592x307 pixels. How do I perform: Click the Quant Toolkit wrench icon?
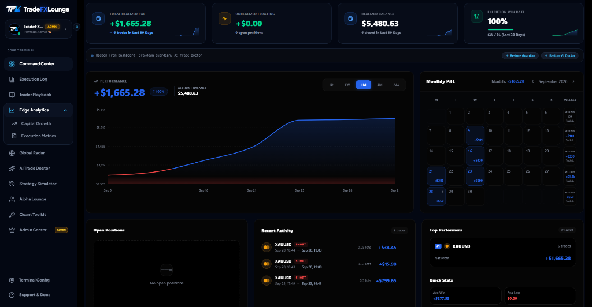tap(12, 215)
